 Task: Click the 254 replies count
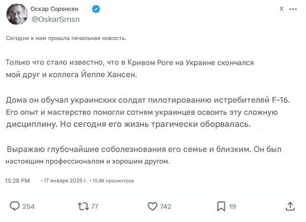coord(28,207)
